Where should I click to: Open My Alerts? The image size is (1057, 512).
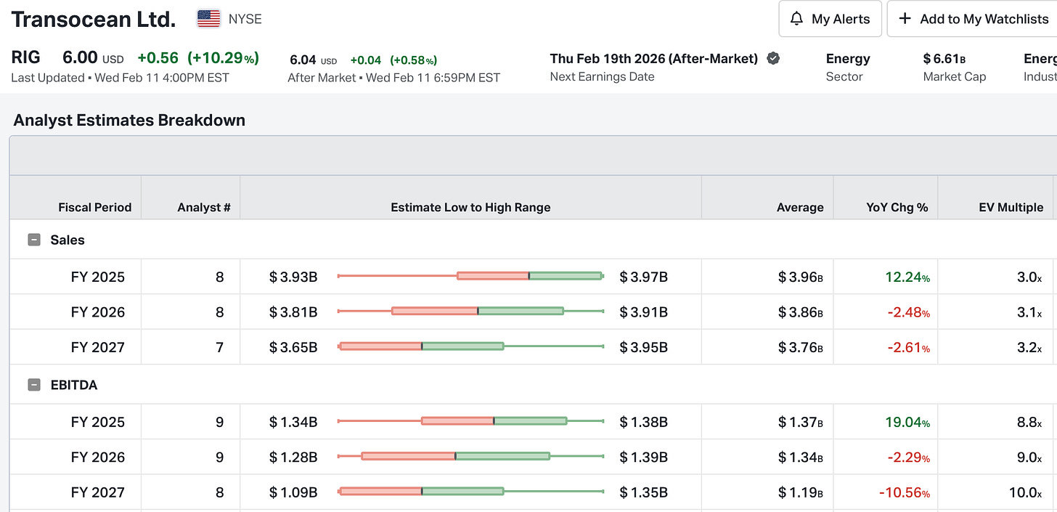tap(830, 19)
